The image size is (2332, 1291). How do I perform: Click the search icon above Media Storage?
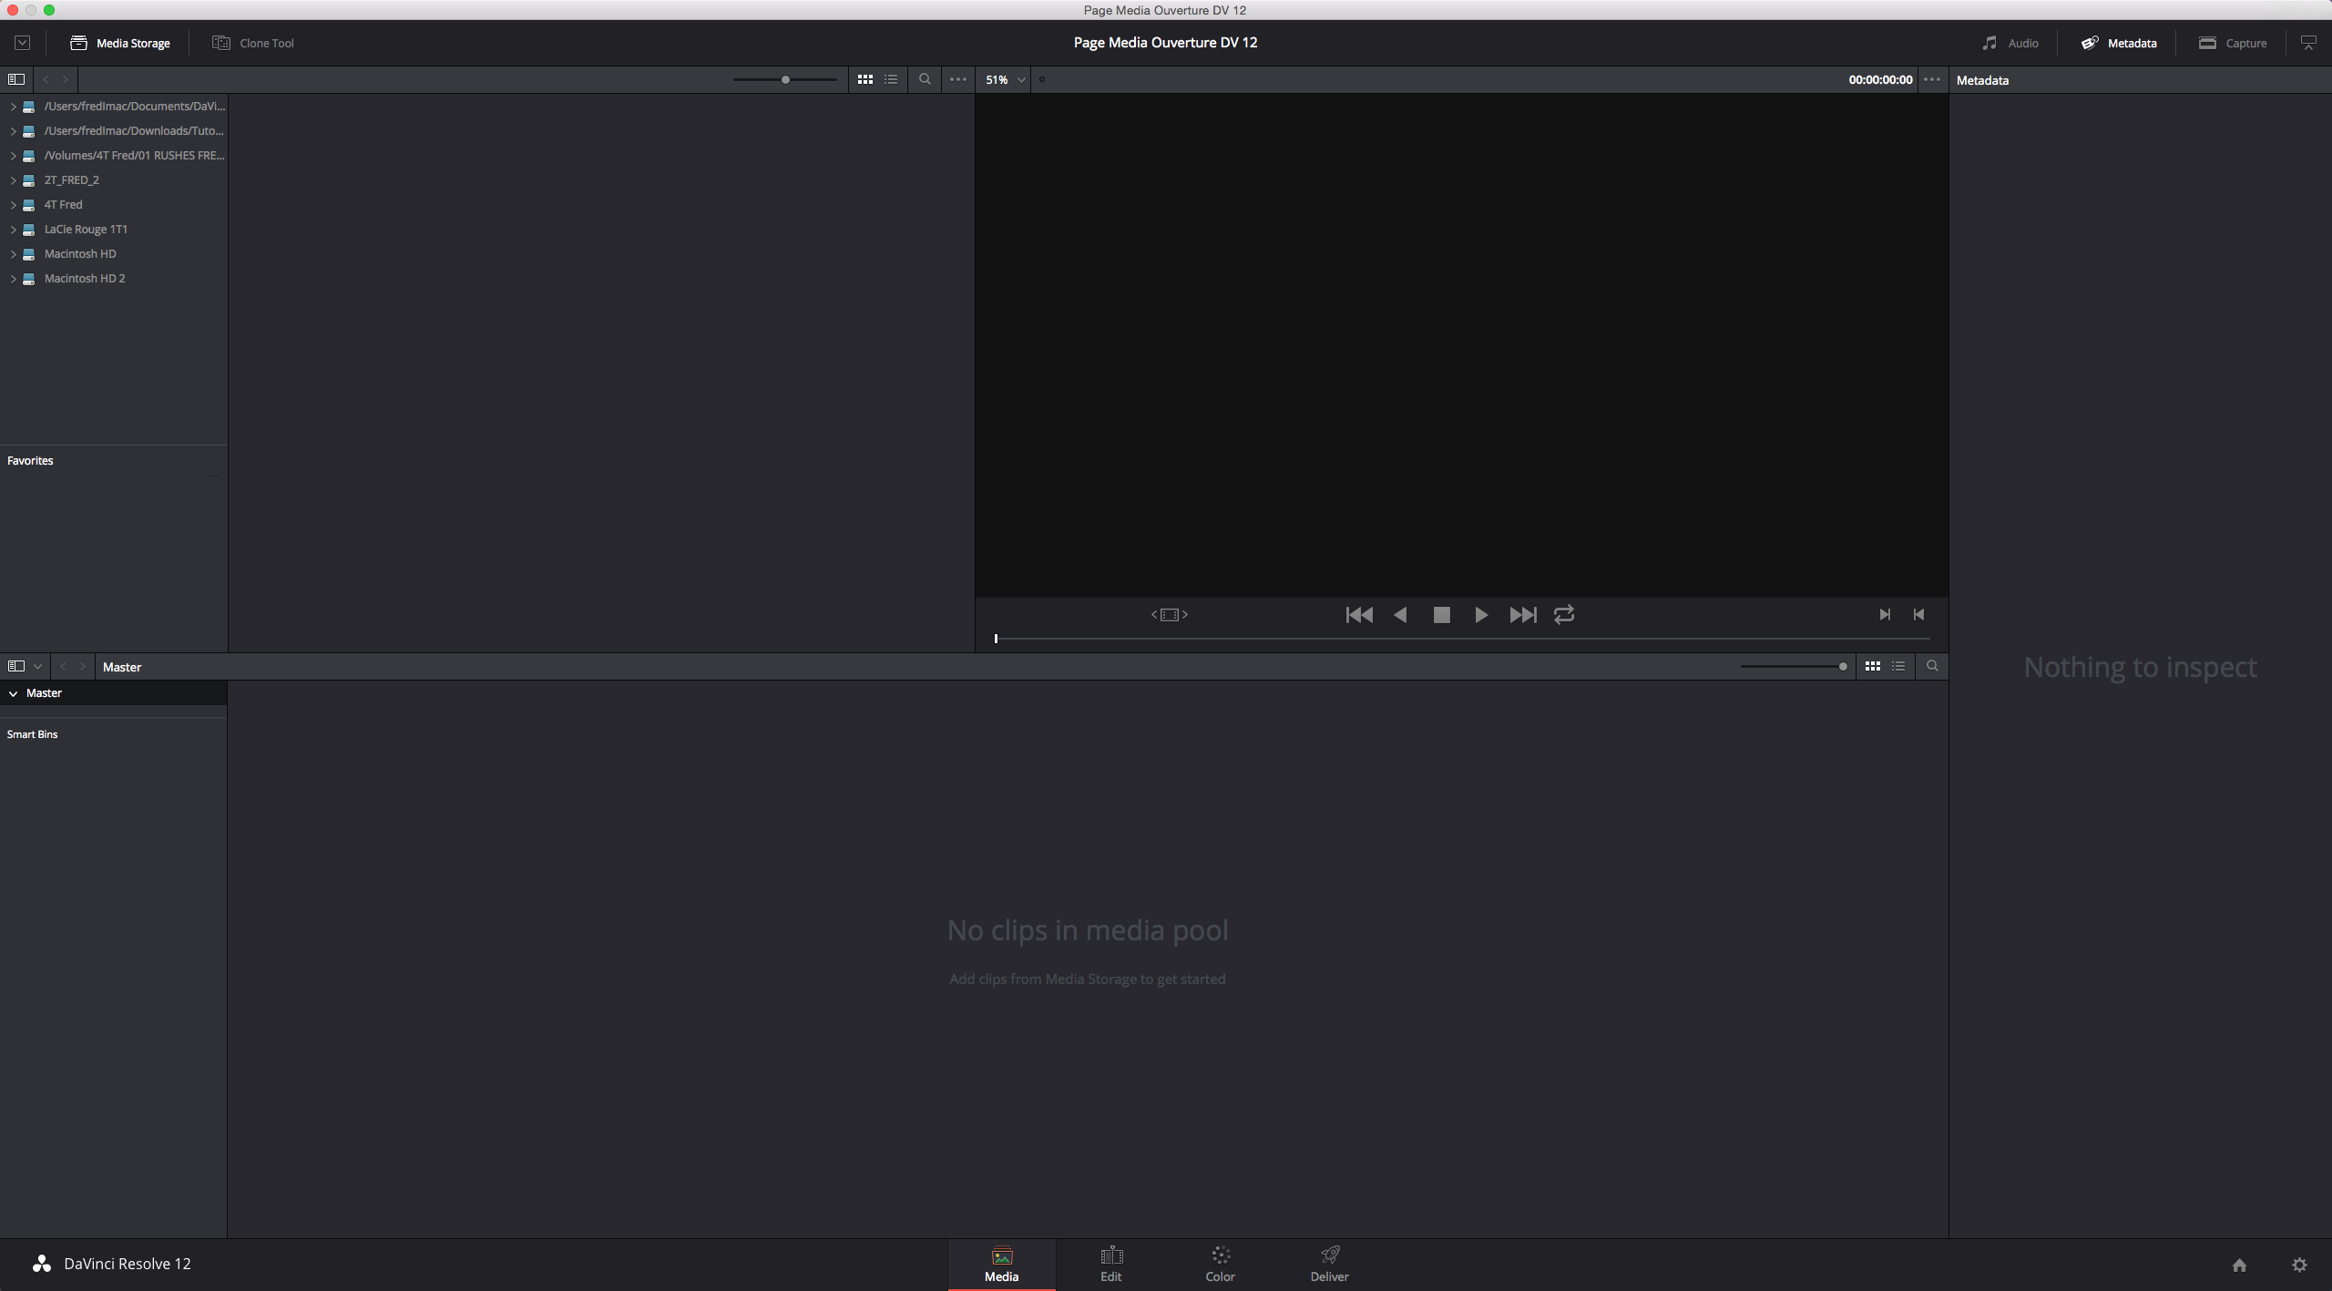pos(924,79)
